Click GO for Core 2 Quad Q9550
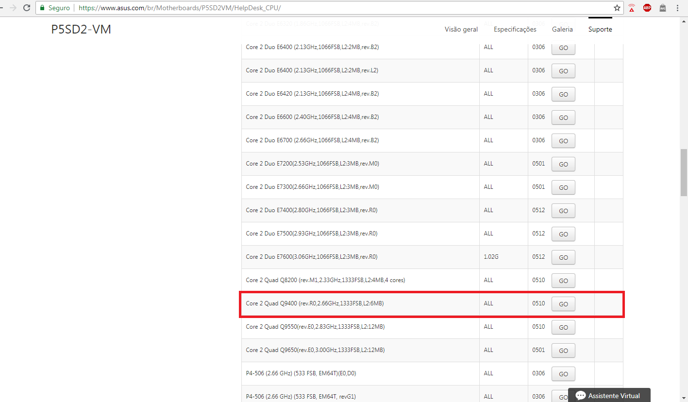The width and height of the screenshot is (688, 402). [563, 327]
